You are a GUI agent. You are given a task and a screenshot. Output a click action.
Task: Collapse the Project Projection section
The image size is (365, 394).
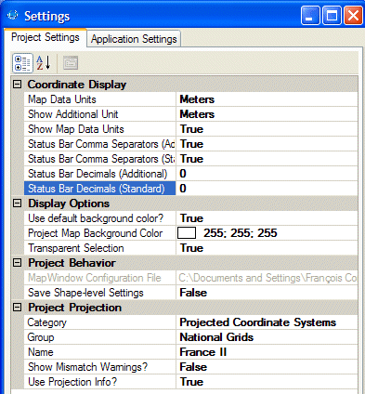(18, 308)
